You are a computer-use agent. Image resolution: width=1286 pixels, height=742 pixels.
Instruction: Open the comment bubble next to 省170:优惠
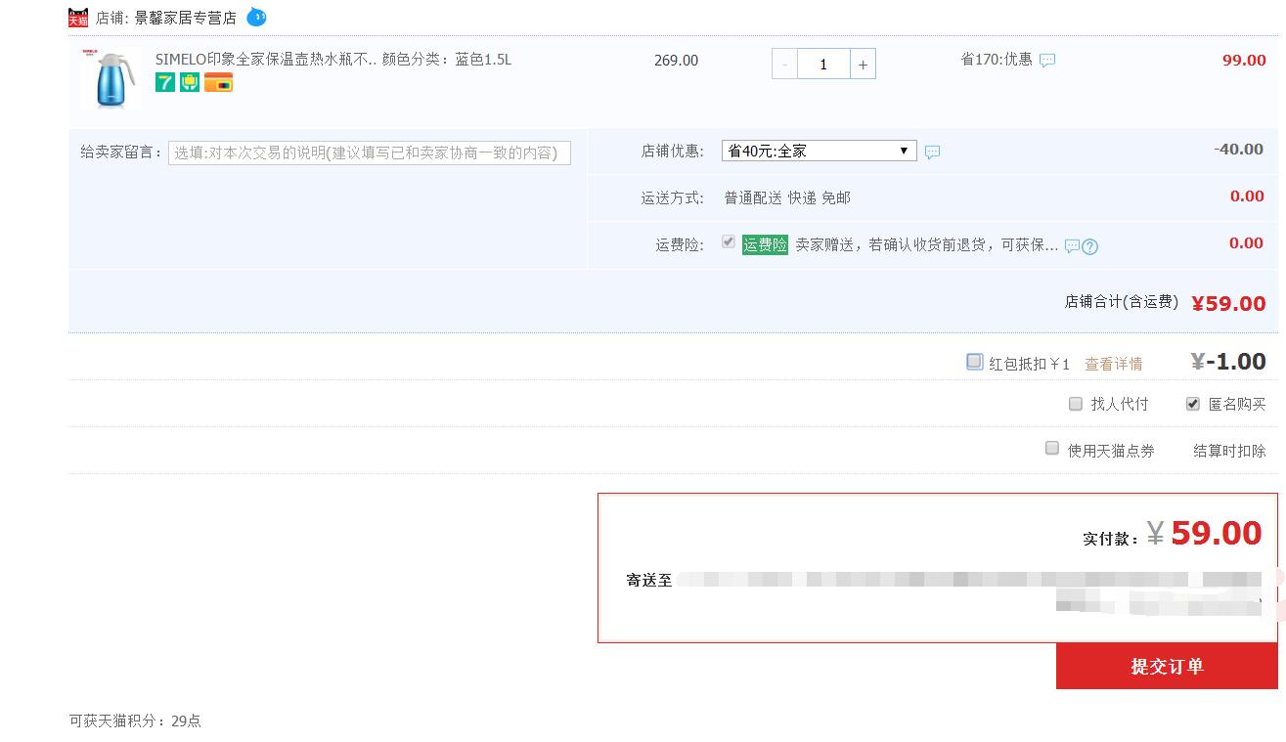pos(1047,61)
